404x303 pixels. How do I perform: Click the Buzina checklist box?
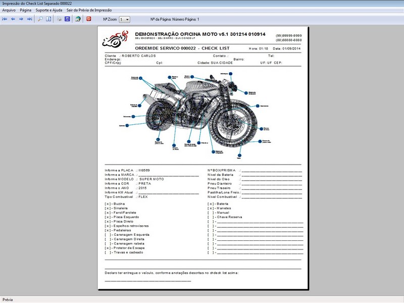pyautogui.click(x=108, y=204)
